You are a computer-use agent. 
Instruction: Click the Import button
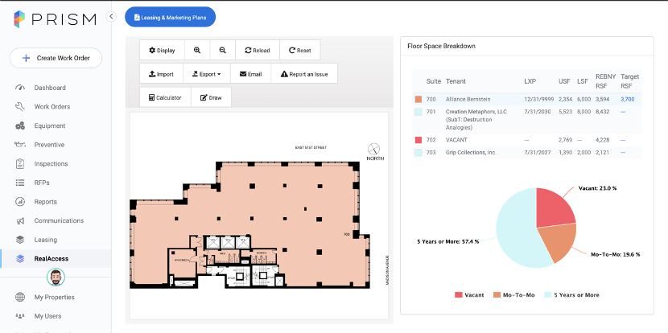click(161, 74)
